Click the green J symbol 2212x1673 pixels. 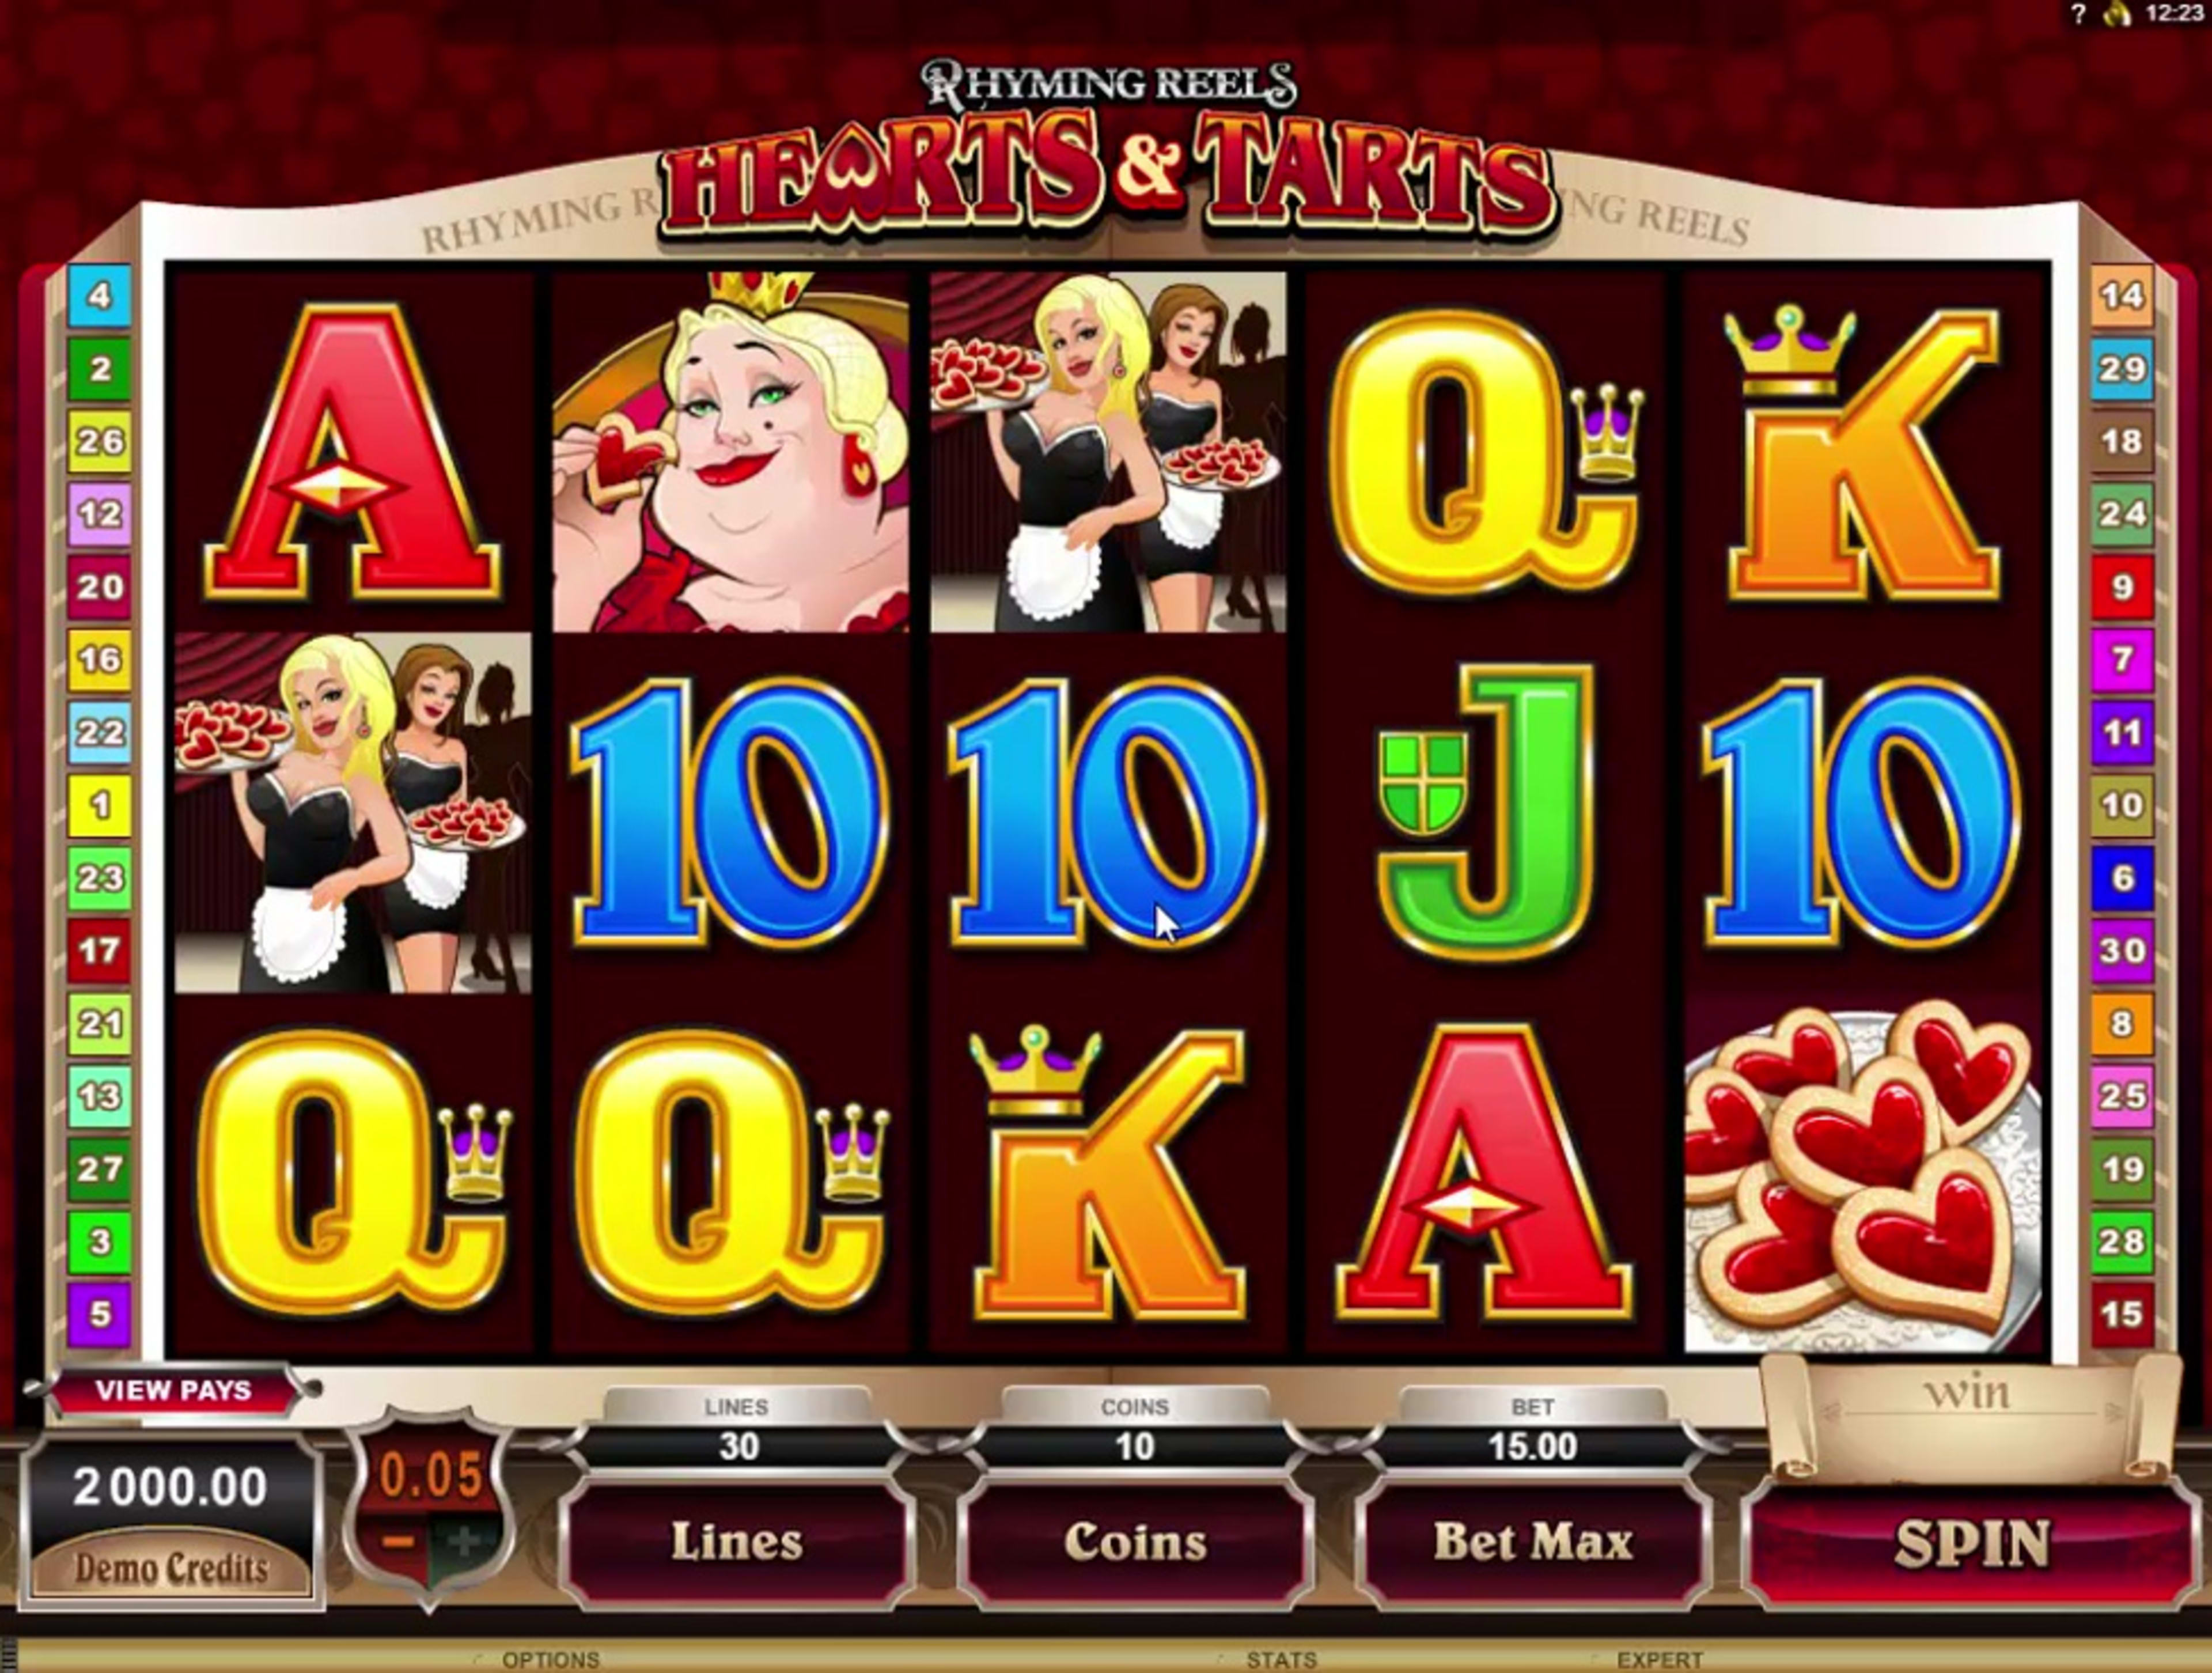pyautogui.click(x=1485, y=812)
